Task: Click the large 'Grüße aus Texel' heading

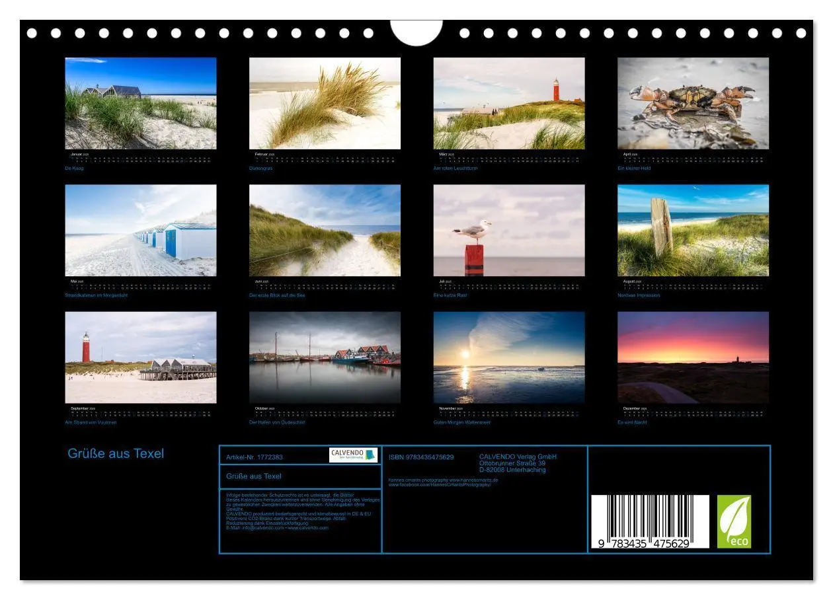Action: click(116, 454)
